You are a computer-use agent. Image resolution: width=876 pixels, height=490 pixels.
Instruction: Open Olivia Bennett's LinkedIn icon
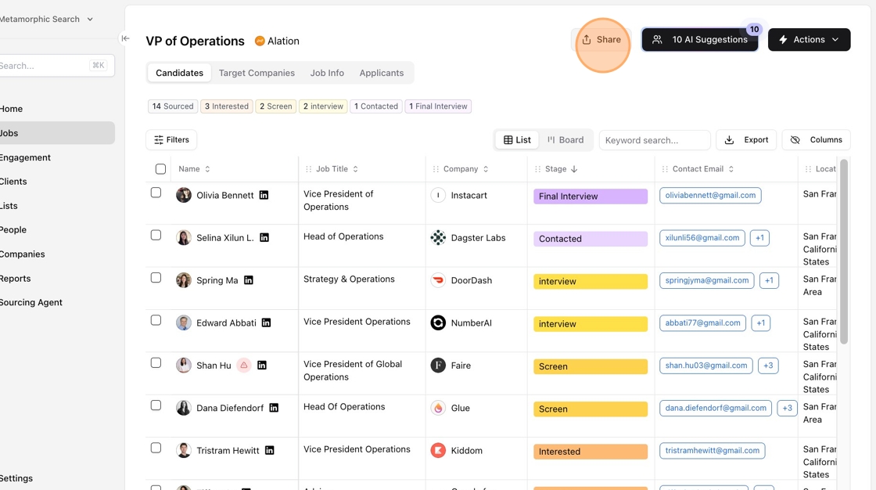pyautogui.click(x=264, y=195)
